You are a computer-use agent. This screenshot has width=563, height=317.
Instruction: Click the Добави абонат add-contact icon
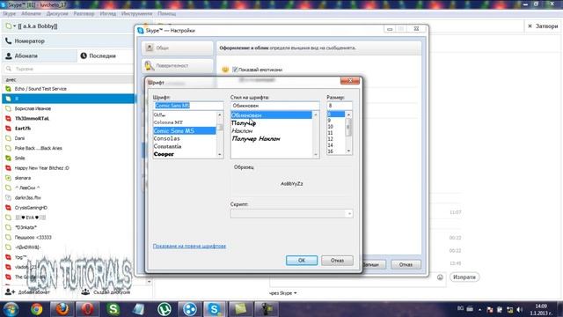click(x=10, y=291)
